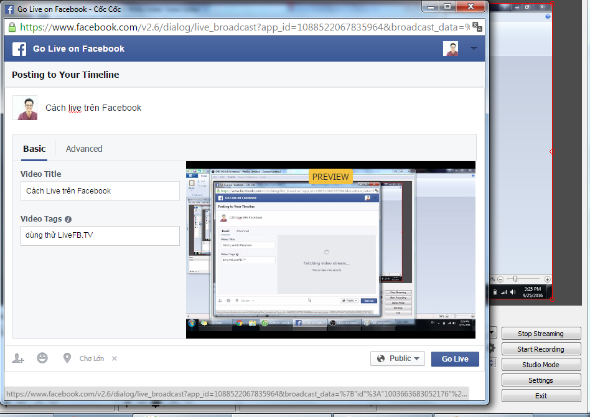
Task: Click the Go Live button
Action: (x=455, y=358)
